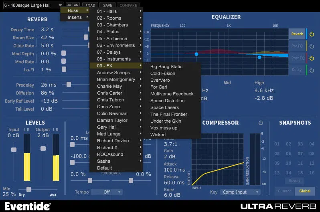Click the Input level fader
The image size is (320, 212).
coord(14,150)
